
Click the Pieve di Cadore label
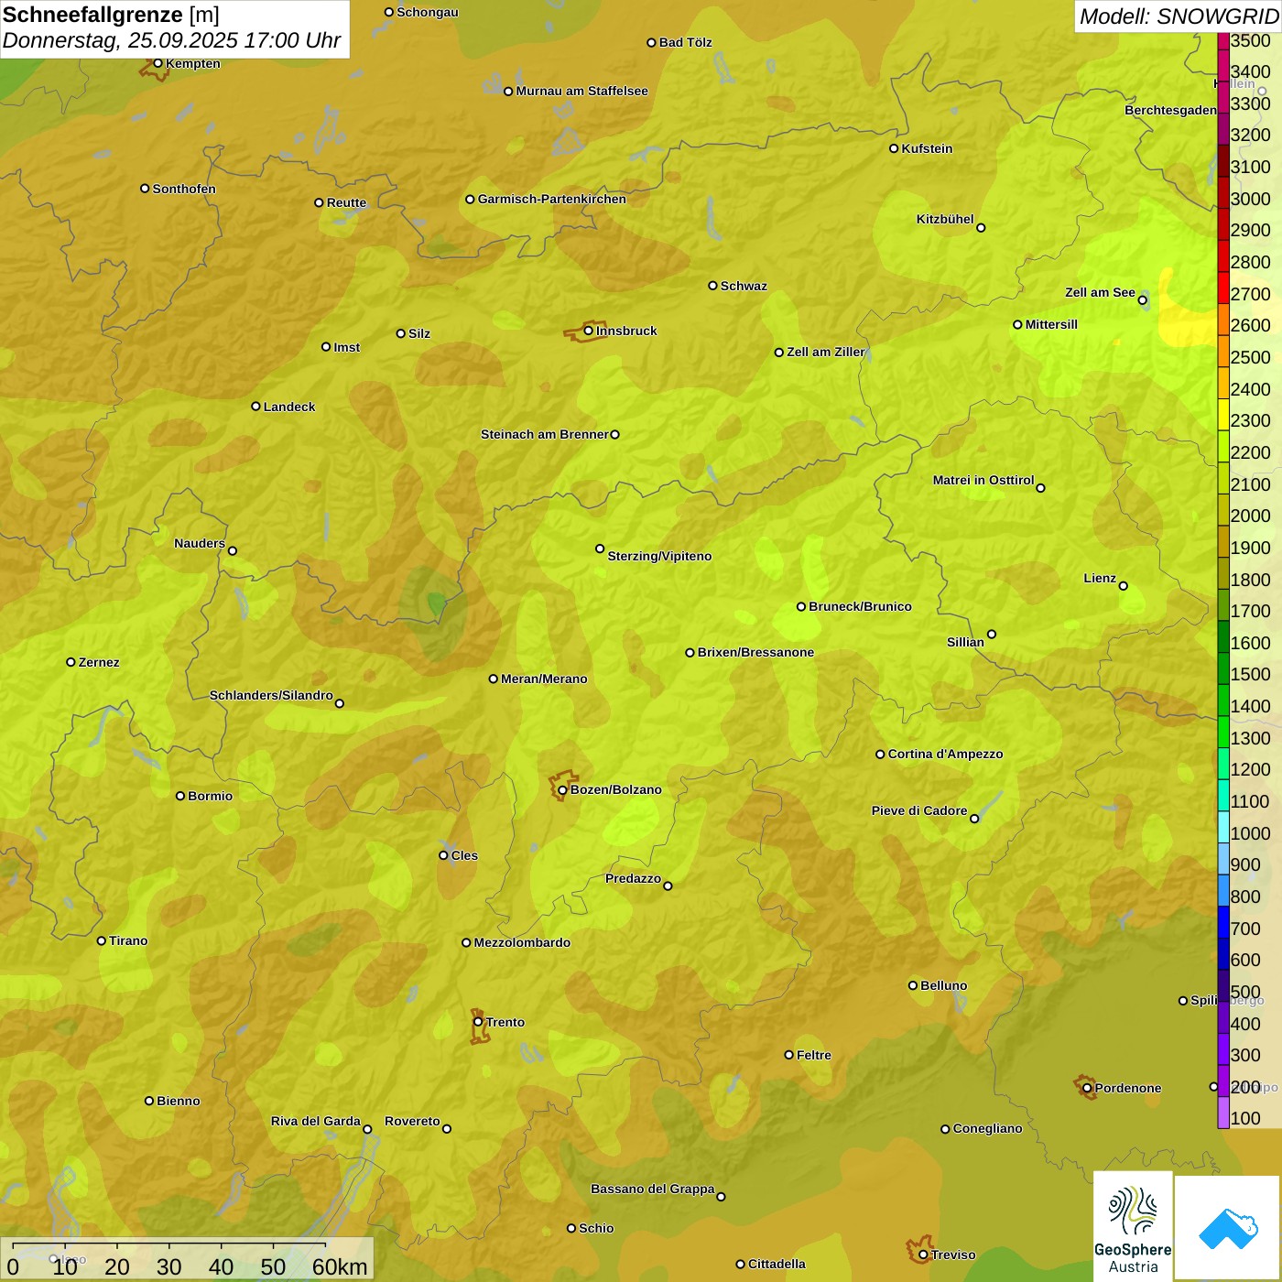click(919, 810)
